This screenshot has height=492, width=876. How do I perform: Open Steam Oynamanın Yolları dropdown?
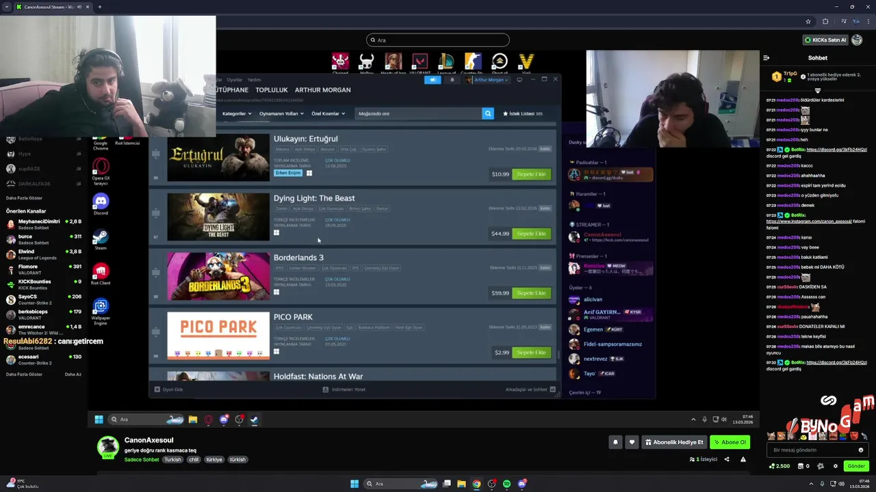(281, 113)
